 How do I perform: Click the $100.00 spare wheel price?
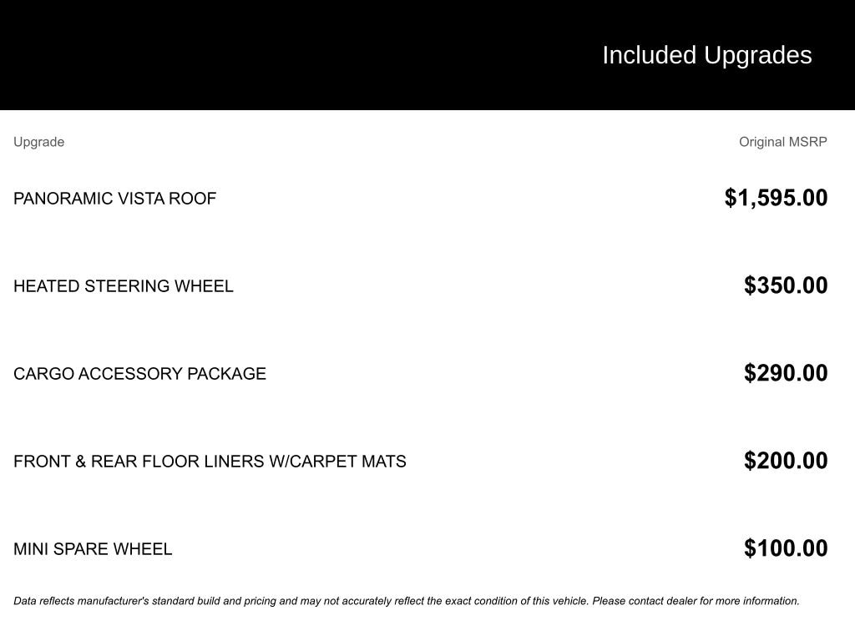[x=786, y=548]
